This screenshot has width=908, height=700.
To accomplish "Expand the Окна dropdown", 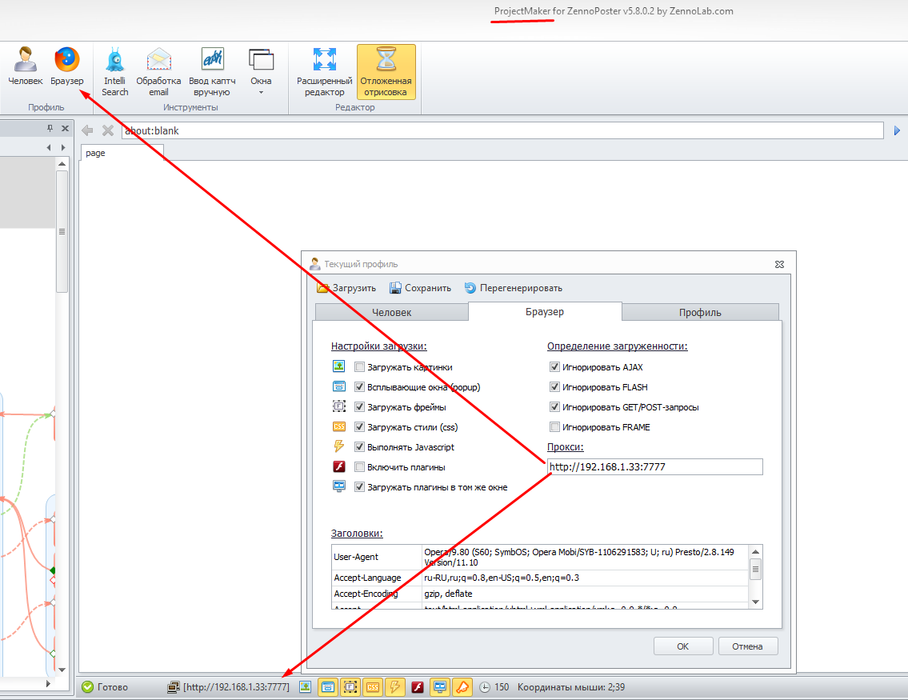I will pos(261,72).
